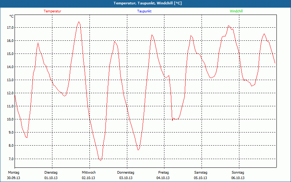This screenshot has height=182, width=291.
Task: Click the '13,0' y-axis value
Action: tap(11, 80)
